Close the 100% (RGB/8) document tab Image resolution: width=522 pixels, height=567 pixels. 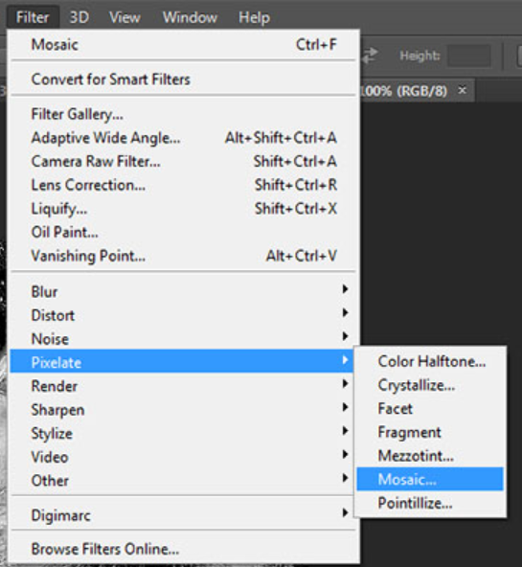pyautogui.click(x=462, y=90)
